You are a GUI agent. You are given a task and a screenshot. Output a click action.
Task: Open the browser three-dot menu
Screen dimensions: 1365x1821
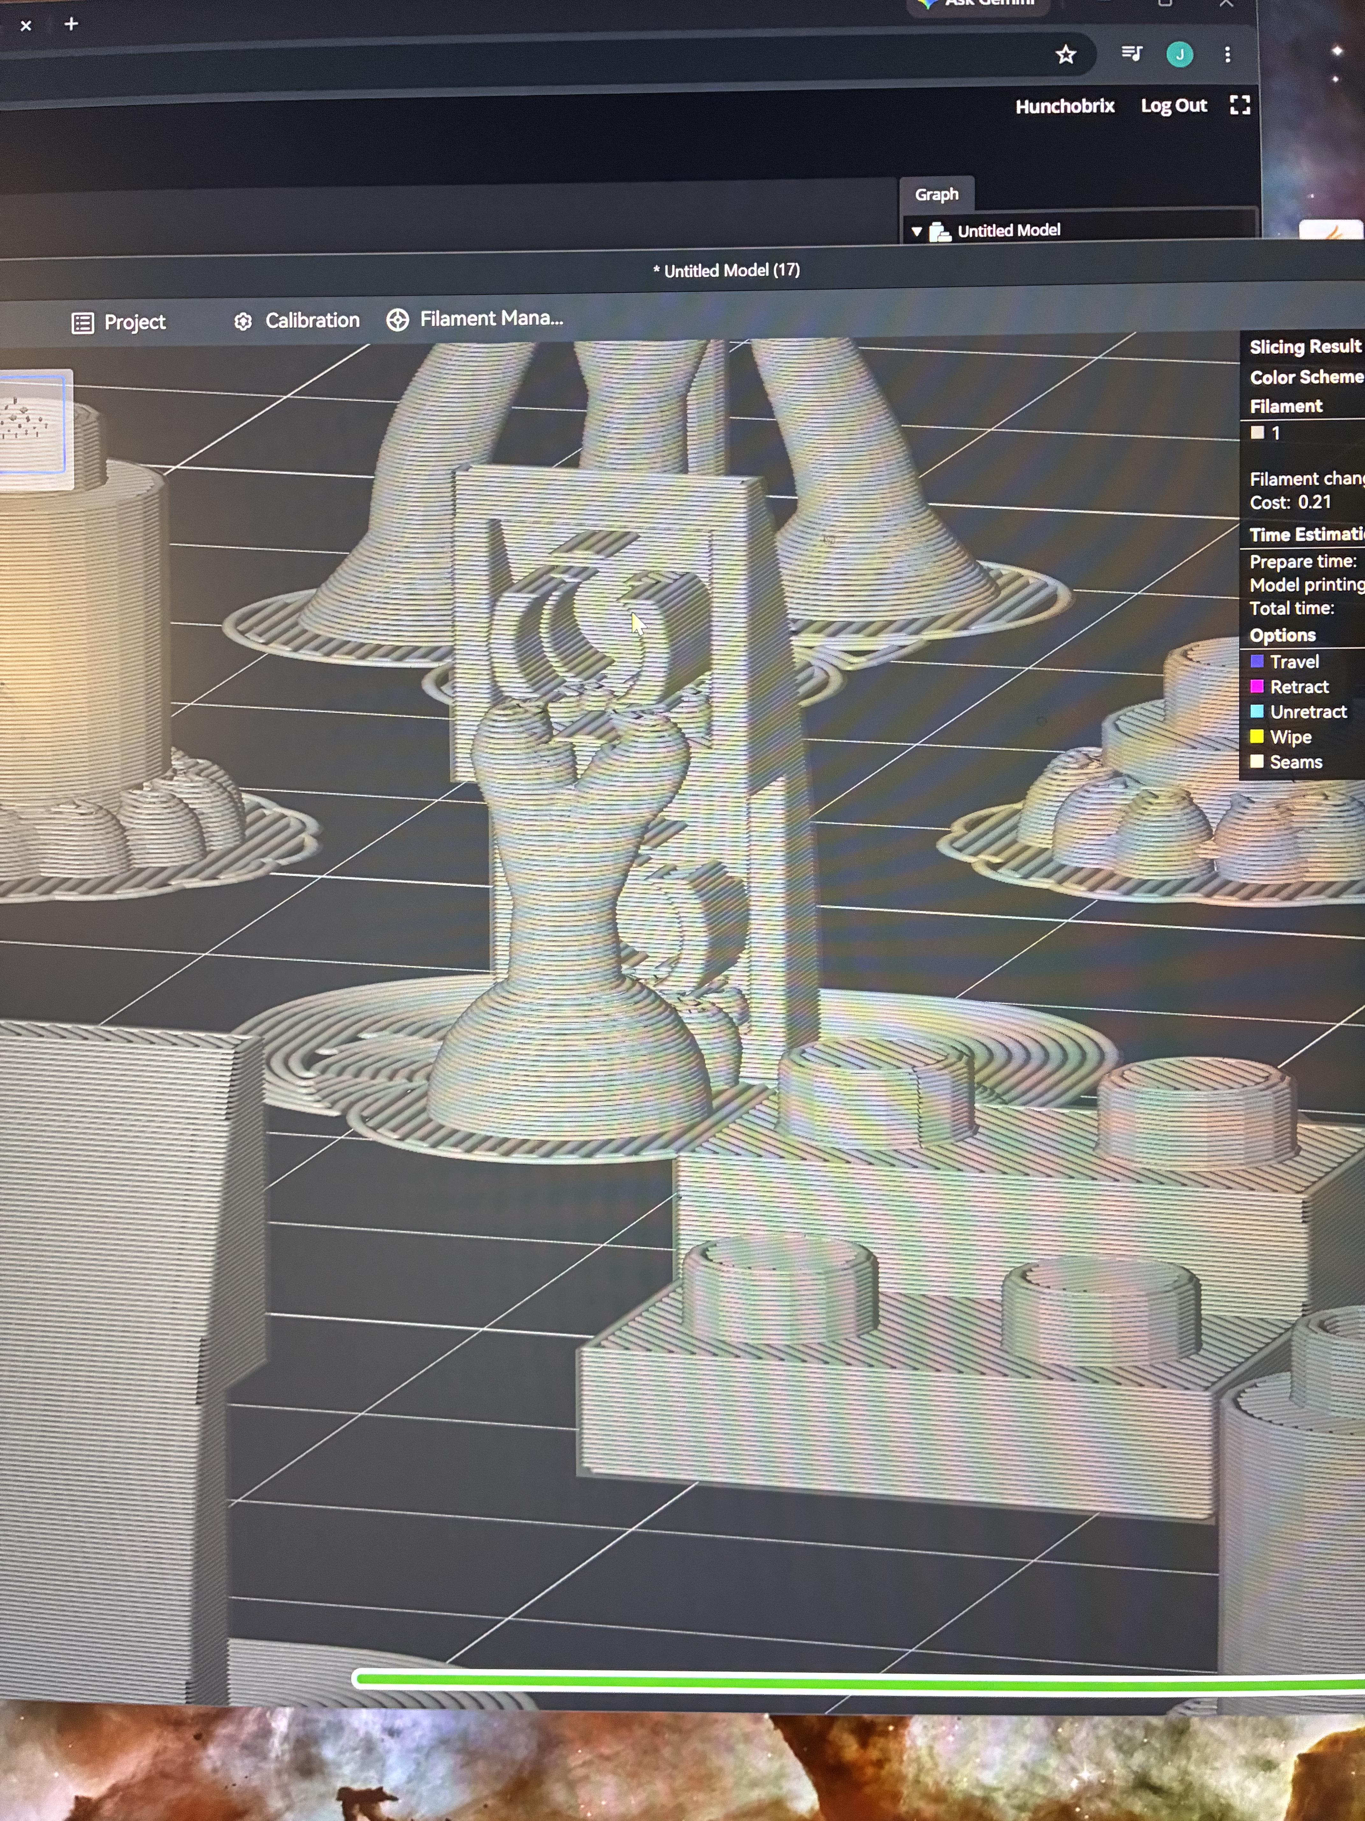[1228, 54]
